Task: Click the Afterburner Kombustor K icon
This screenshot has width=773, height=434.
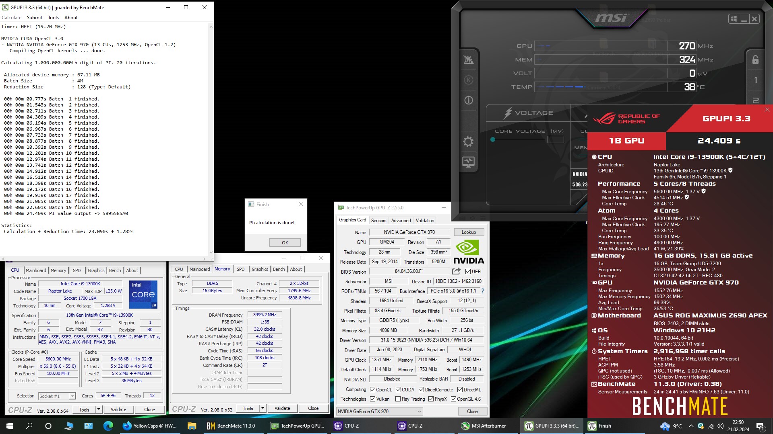Action: (469, 80)
